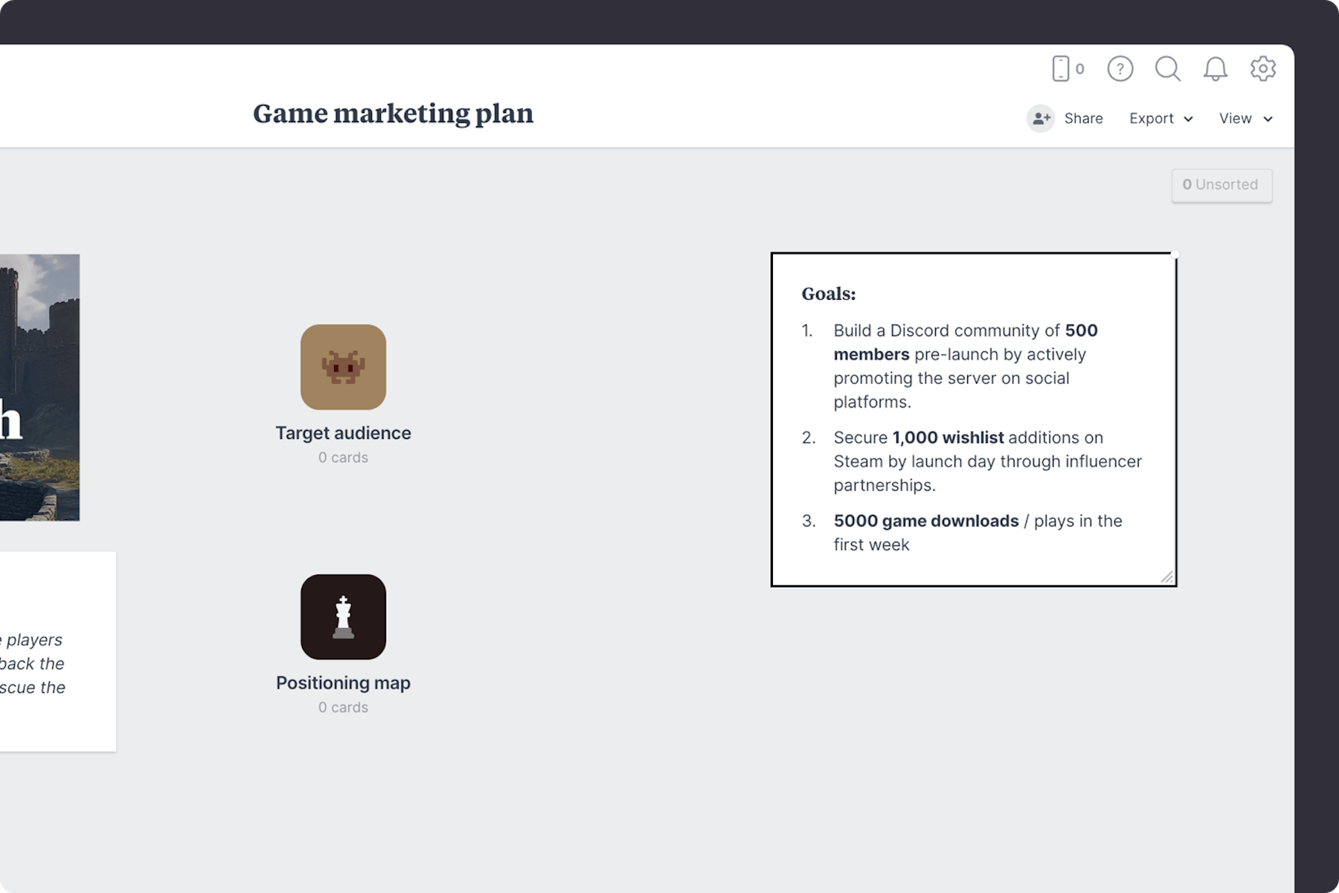Click the Positioning map 0 cards label
This screenshot has width=1339, height=893.
343,707
